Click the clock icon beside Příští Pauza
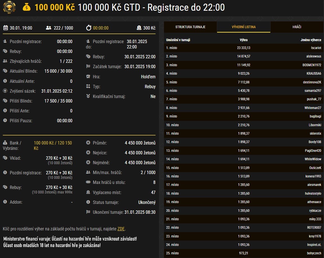This screenshot has height=258, width=324. pyautogui.click(x=5, y=121)
